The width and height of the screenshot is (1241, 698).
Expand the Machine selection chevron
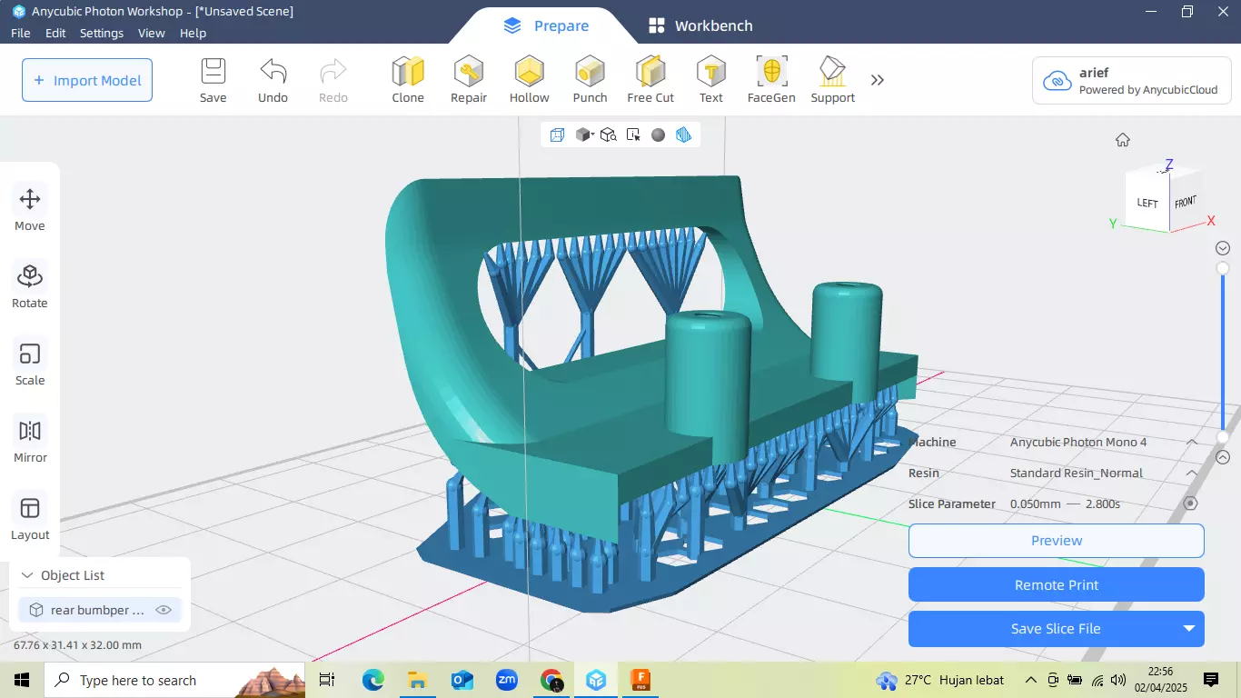coord(1192,442)
